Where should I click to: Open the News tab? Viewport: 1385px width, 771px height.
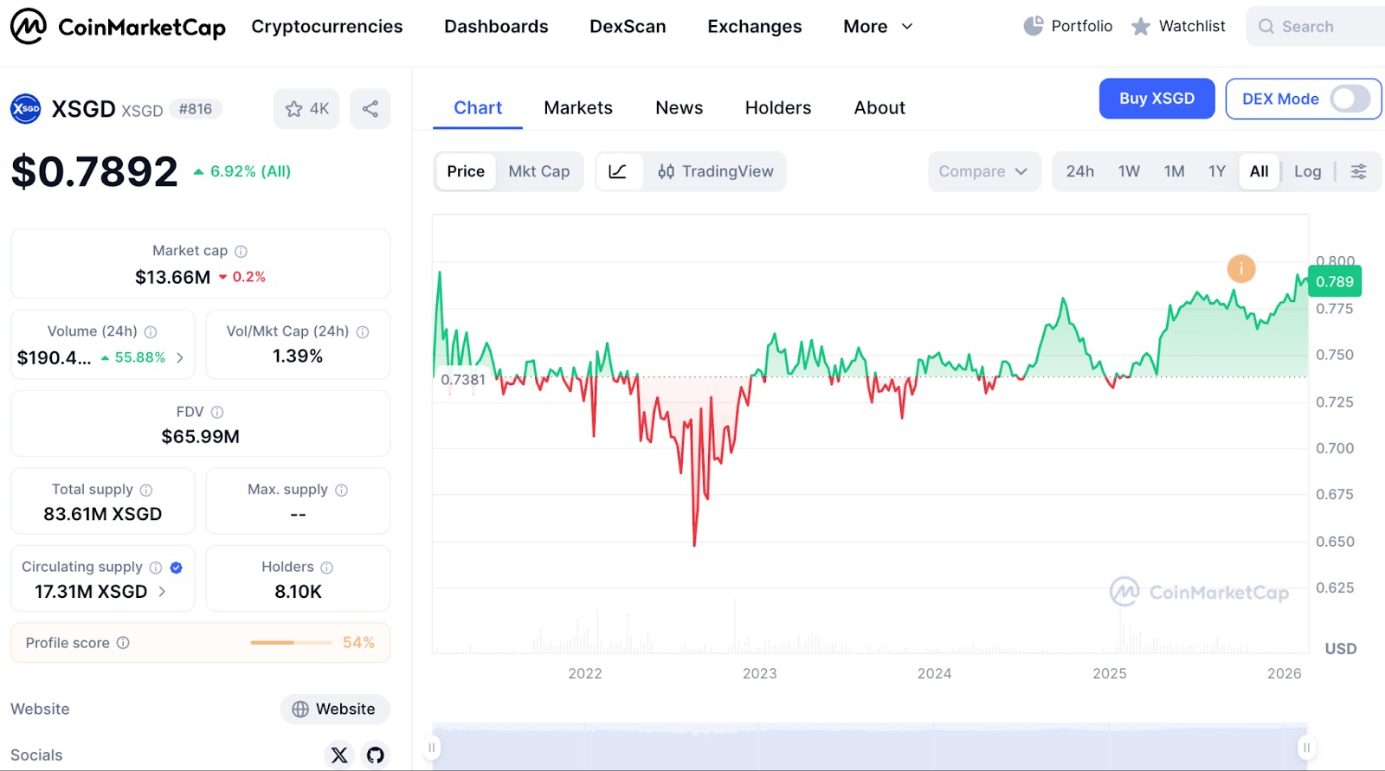(x=680, y=108)
